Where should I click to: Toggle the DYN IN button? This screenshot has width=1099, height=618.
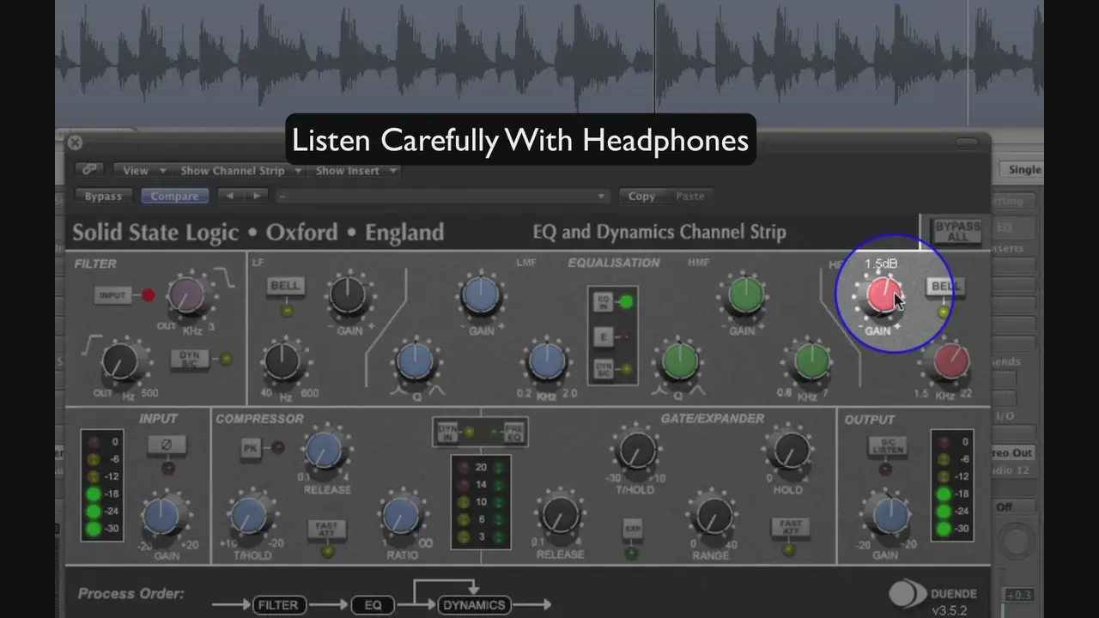click(x=447, y=432)
